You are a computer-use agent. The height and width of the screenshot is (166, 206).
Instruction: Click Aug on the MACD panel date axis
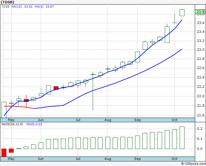tap(108, 159)
